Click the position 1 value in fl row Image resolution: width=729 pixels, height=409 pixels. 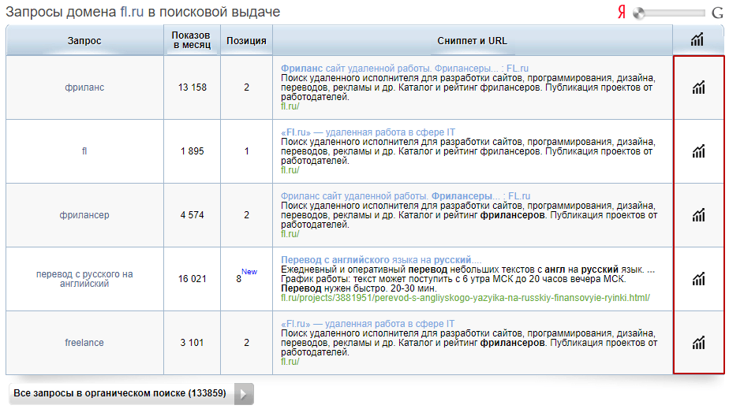tap(246, 151)
